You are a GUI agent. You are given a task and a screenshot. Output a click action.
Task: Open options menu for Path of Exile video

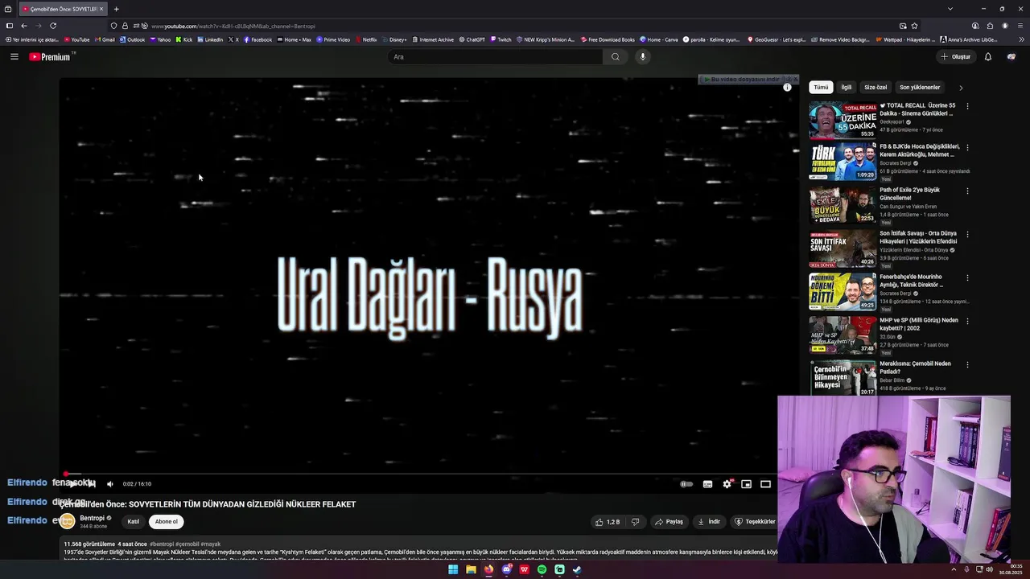pos(967,191)
